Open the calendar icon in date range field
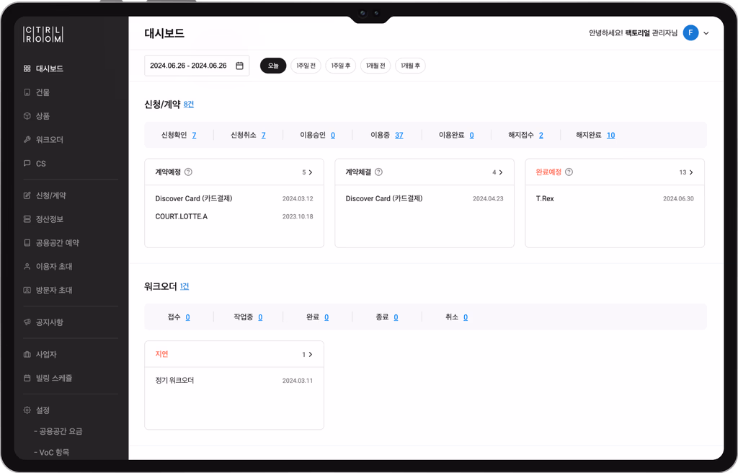The height and width of the screenshot is (473, 738). click(239, 66)
